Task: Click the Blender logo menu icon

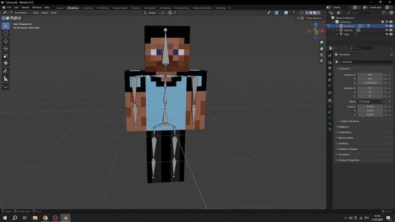Action: [4, 7]
